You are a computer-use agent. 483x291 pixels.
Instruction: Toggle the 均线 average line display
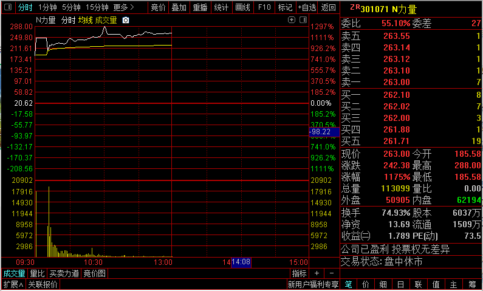85,20
